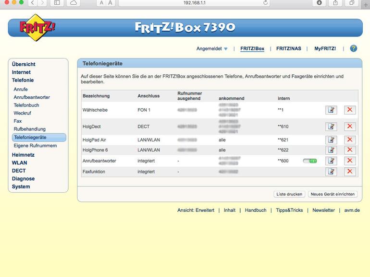This screenshot has width=370, height=277.
Task: Expand the Telefonie menu section
Action: click(23, 80)
